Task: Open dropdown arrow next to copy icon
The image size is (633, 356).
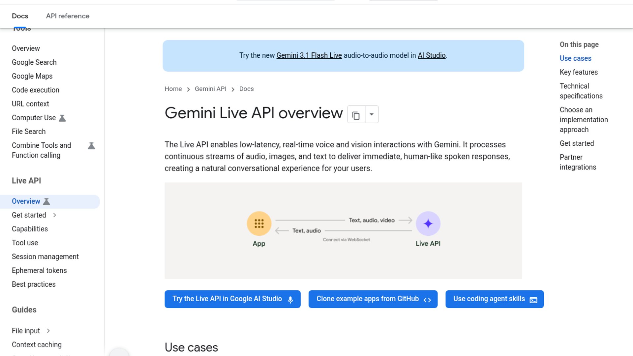Action: (x=372, y=114)
